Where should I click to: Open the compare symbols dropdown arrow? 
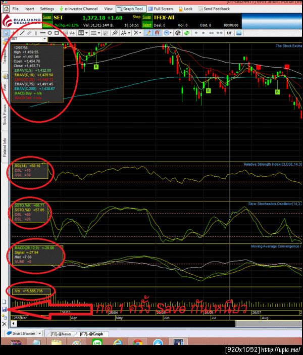pos(129,33)
